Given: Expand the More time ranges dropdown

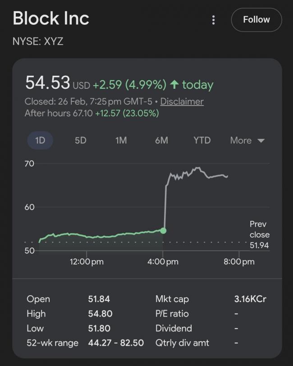Looking at the screenshot, I should [x=247, y=140].
